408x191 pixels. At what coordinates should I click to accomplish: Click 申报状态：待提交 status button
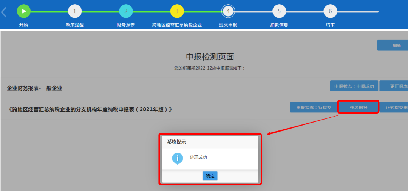point(313,108)
